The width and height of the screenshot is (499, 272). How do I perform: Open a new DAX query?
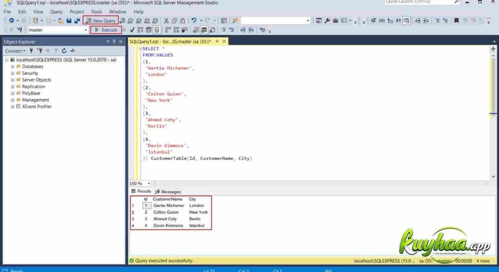(155, 20)
